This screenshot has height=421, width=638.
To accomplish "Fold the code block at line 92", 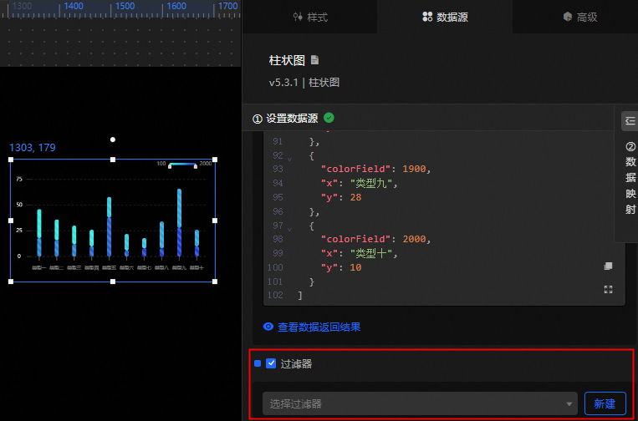I will [289, 160].
